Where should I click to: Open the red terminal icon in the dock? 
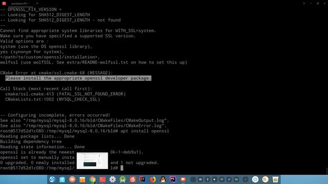pyautogui.click(x=102, y=179)
